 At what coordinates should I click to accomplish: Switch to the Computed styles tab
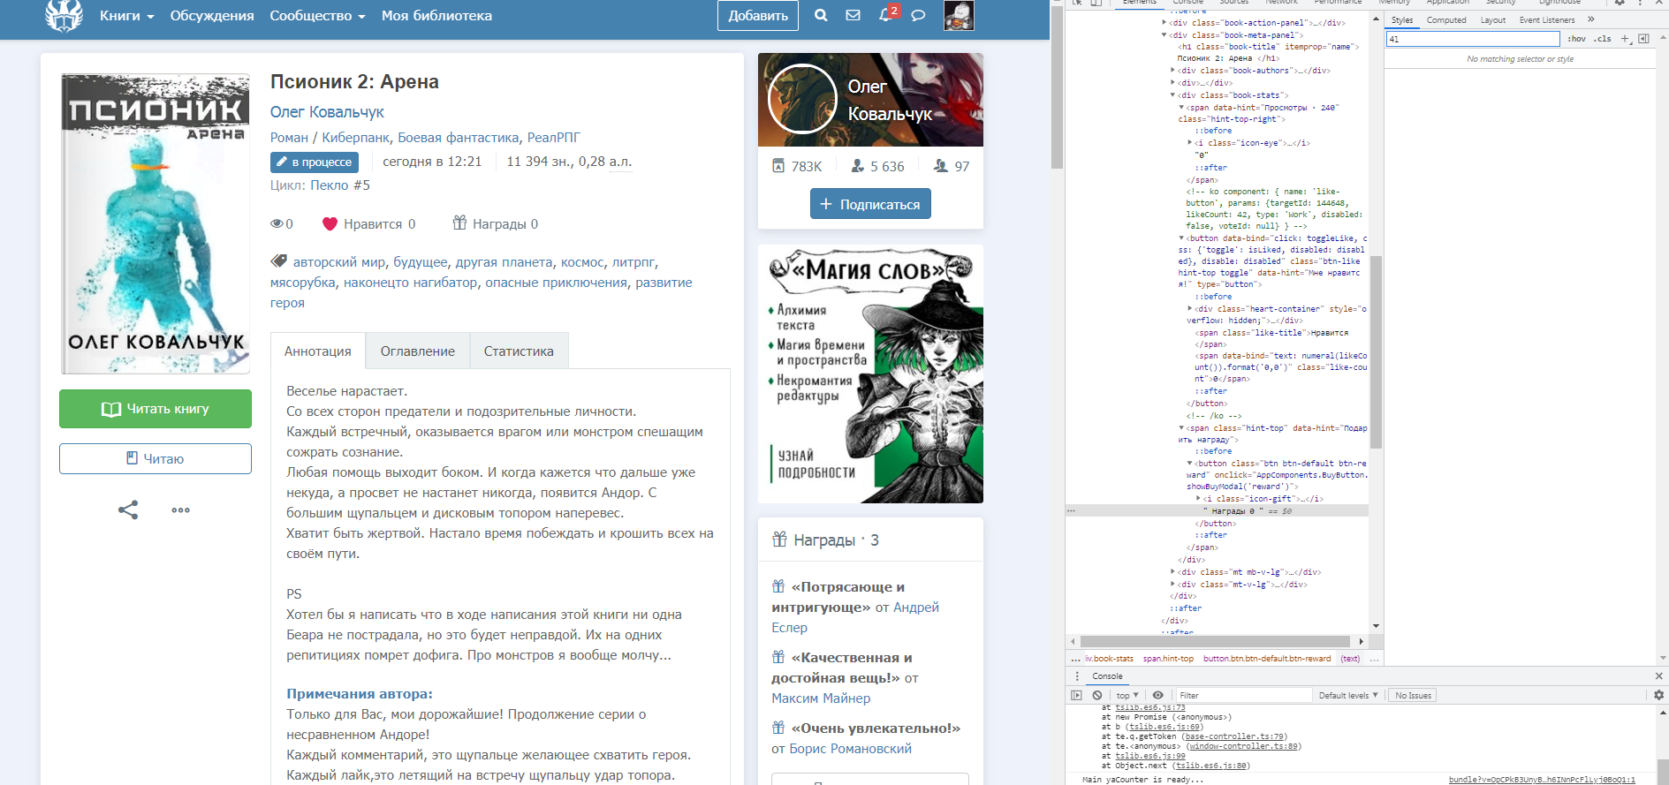click(1445, 19)
